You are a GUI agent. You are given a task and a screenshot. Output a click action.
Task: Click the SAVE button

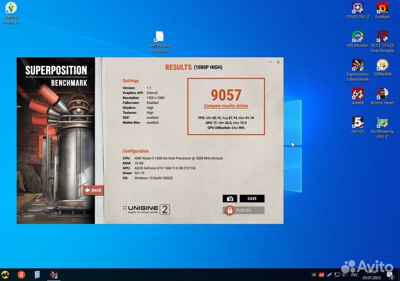[x=252, y=199]
